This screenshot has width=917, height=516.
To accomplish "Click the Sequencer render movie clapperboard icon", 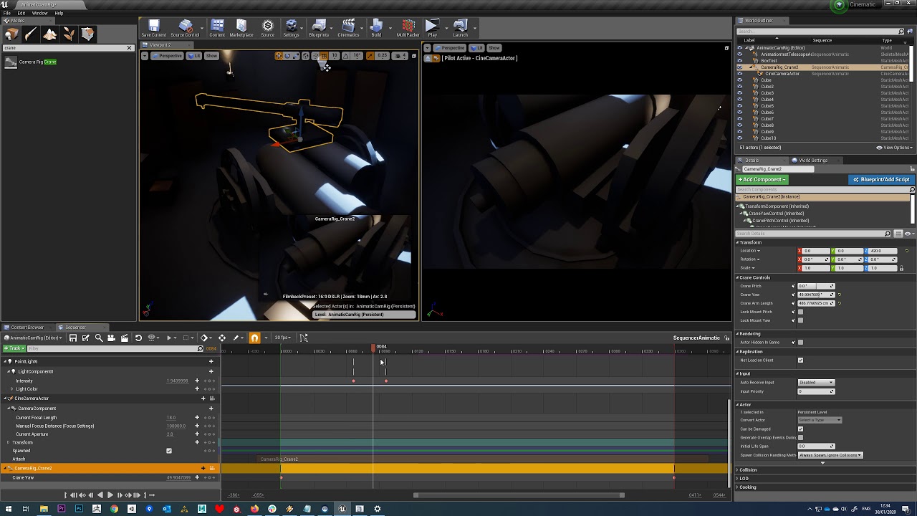I will point(125,338).
